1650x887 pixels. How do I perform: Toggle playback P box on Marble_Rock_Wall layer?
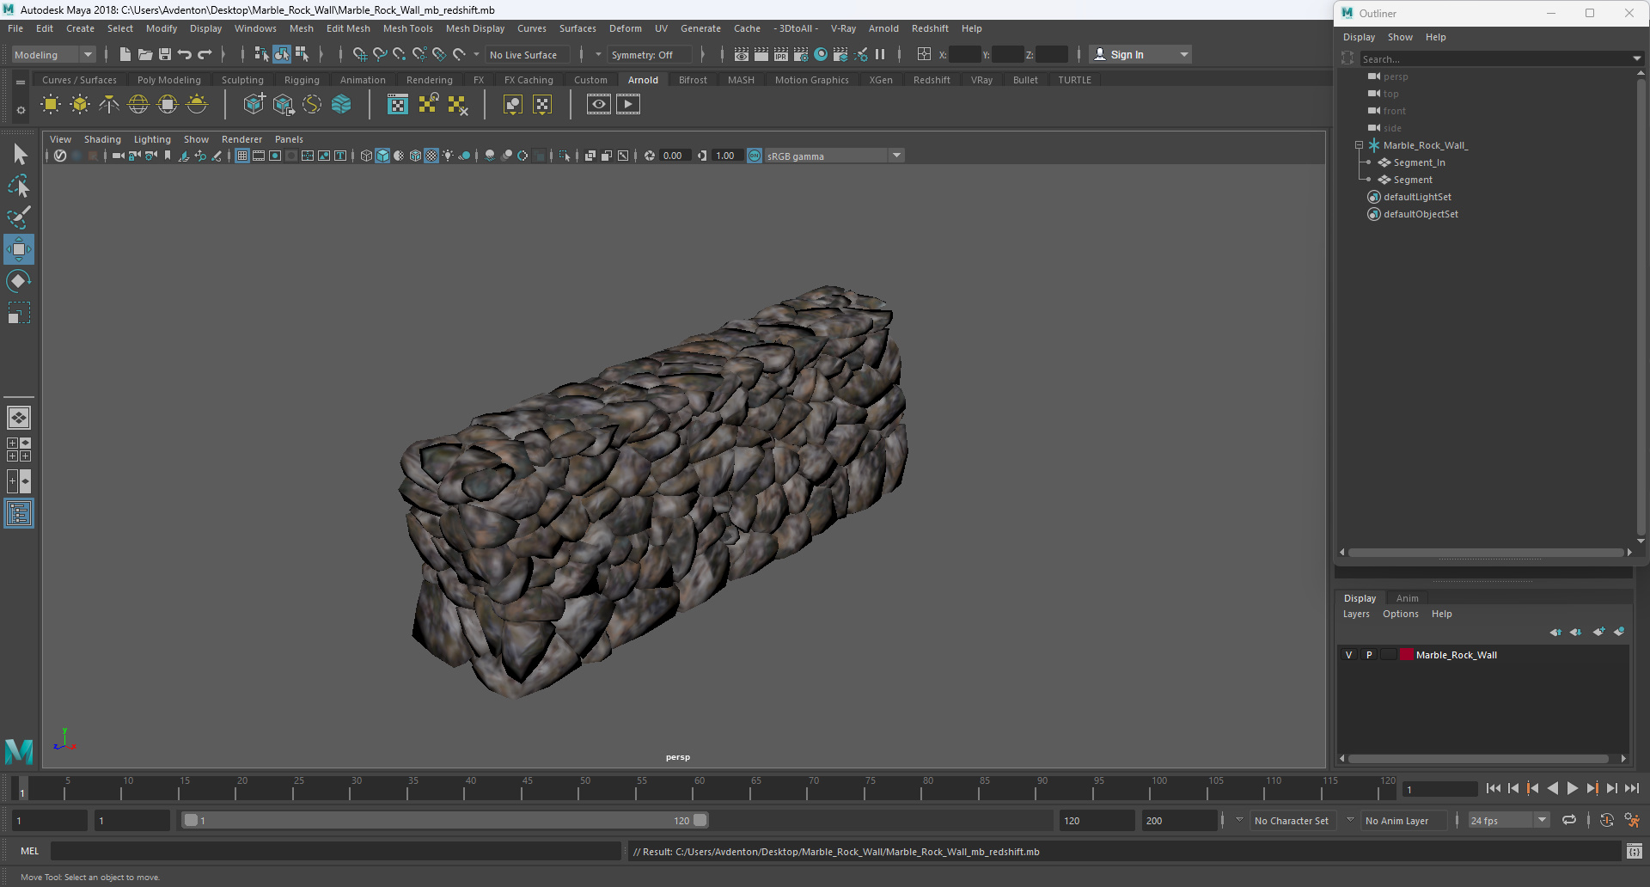[x=1369, y=655]
